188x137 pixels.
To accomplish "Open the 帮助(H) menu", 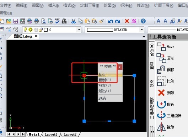I will (x=6, y=13).
